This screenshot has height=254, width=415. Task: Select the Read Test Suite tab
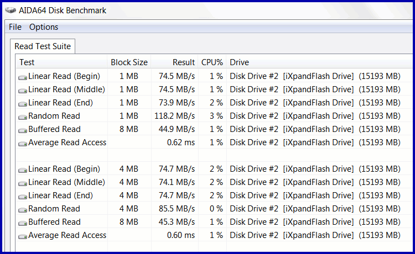pyautogui.click(x=43, y=46)
